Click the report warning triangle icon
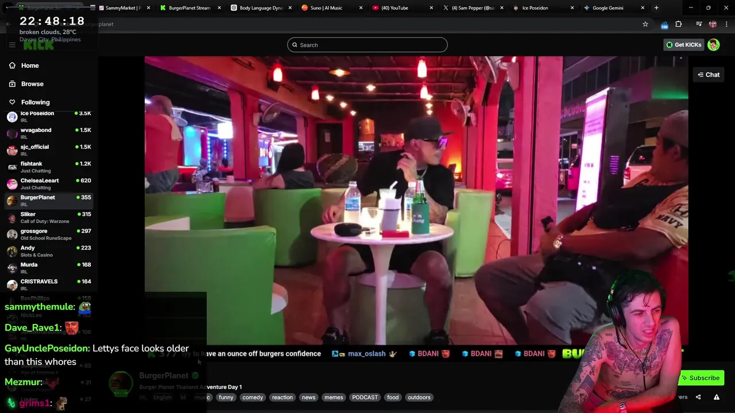 pyautogui.click(x=717, y=397)
